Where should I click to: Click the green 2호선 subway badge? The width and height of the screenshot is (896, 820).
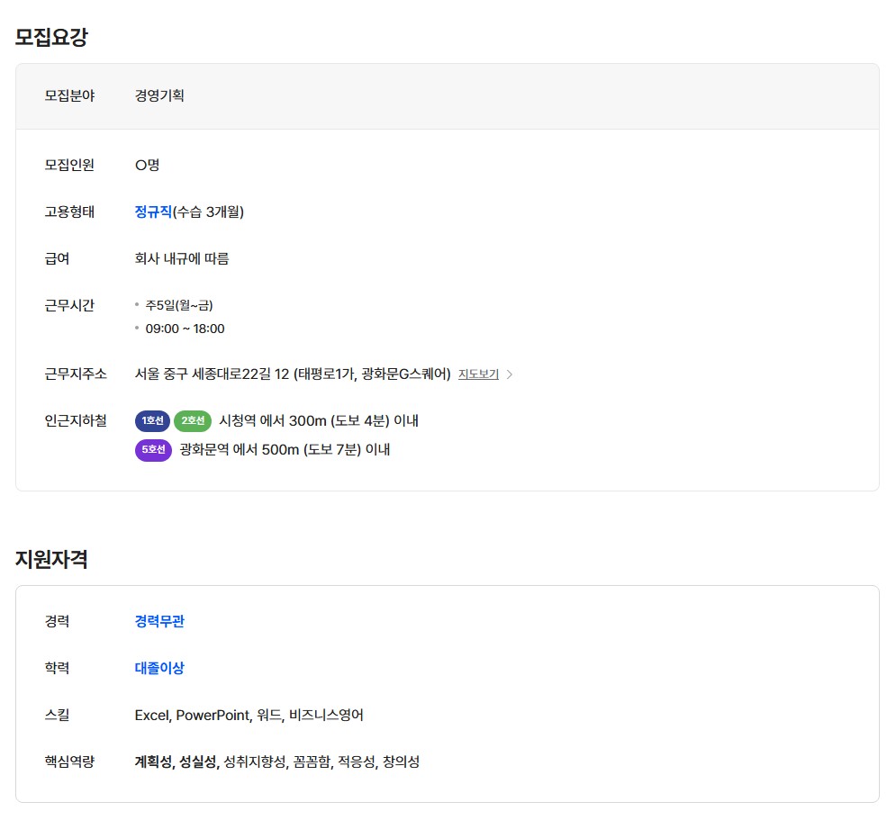pos(193,420)
